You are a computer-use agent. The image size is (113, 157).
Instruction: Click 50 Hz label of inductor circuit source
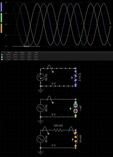46,139
